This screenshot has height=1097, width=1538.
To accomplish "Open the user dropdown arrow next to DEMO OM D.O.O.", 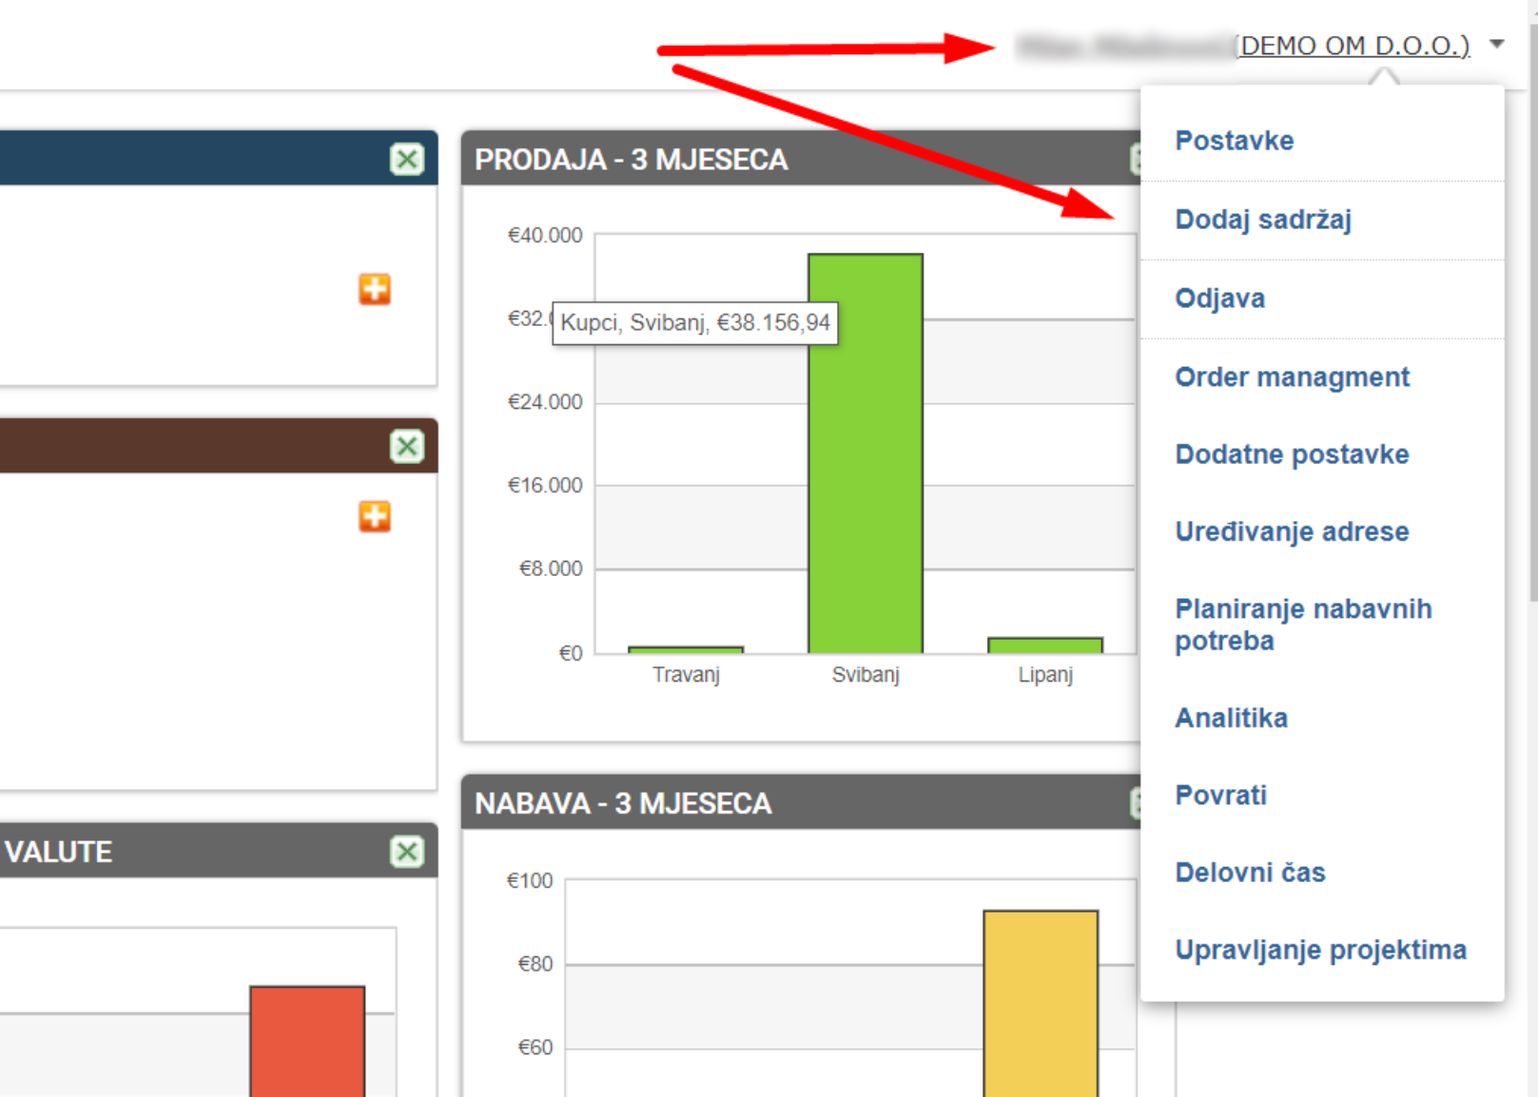I will (x=1496, y=44).
